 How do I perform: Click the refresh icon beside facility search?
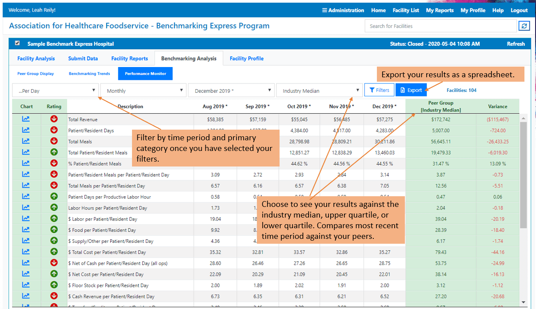point(524,26)
